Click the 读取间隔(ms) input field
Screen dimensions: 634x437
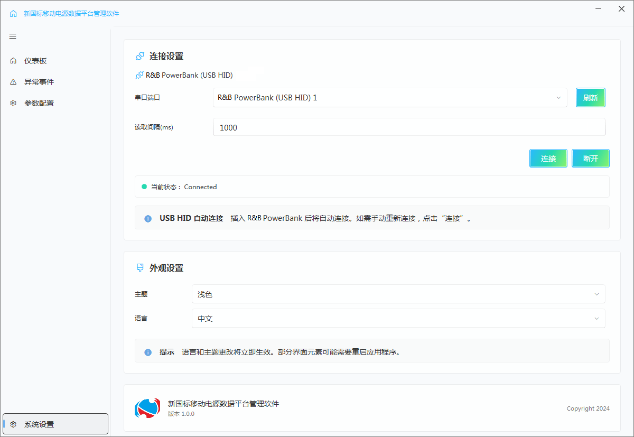409,127
